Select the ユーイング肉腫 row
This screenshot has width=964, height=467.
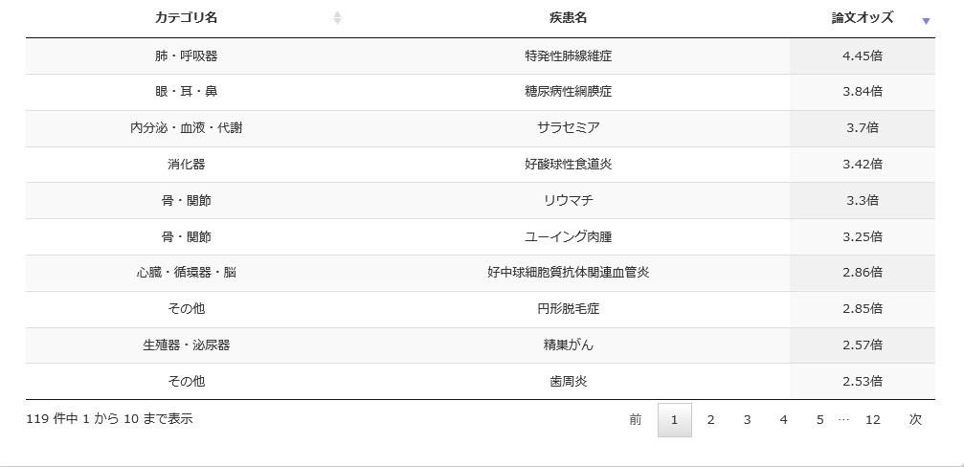[x=481, y=236]
